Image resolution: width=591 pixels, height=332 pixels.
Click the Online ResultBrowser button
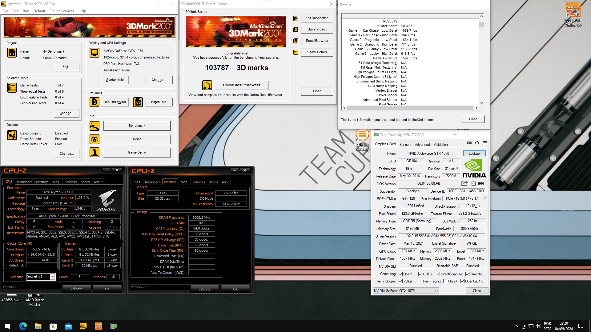(242, 85)
